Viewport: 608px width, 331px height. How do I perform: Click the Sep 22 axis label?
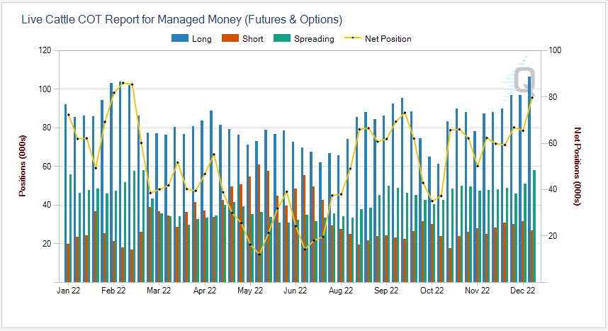[x=386, y=291]
